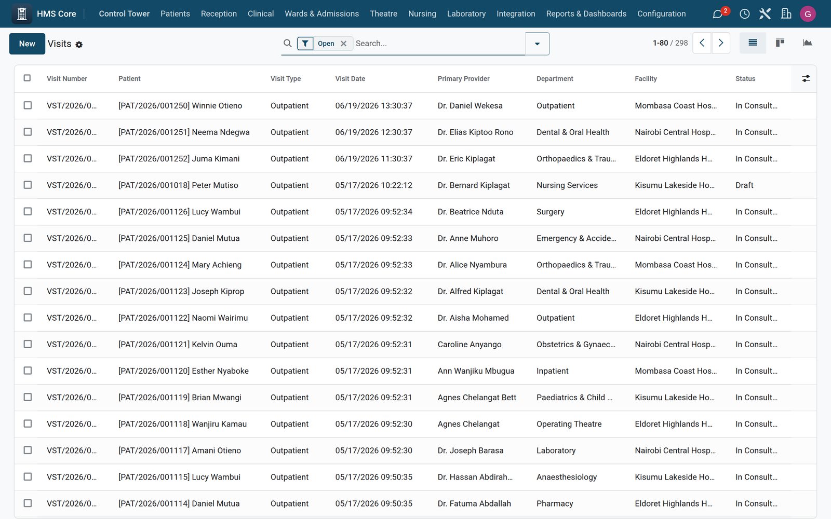Open the activities clock icon
Screen dimensions: 831x519
point(744,13)
